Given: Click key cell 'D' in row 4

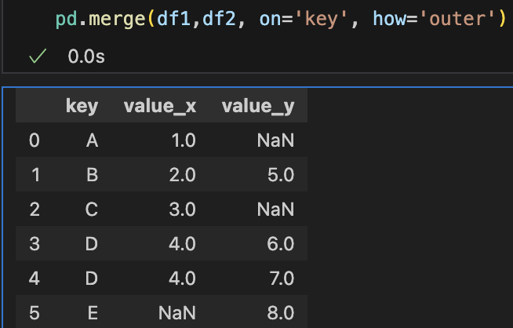Looking at the screenshot, I should coord(92,279).
